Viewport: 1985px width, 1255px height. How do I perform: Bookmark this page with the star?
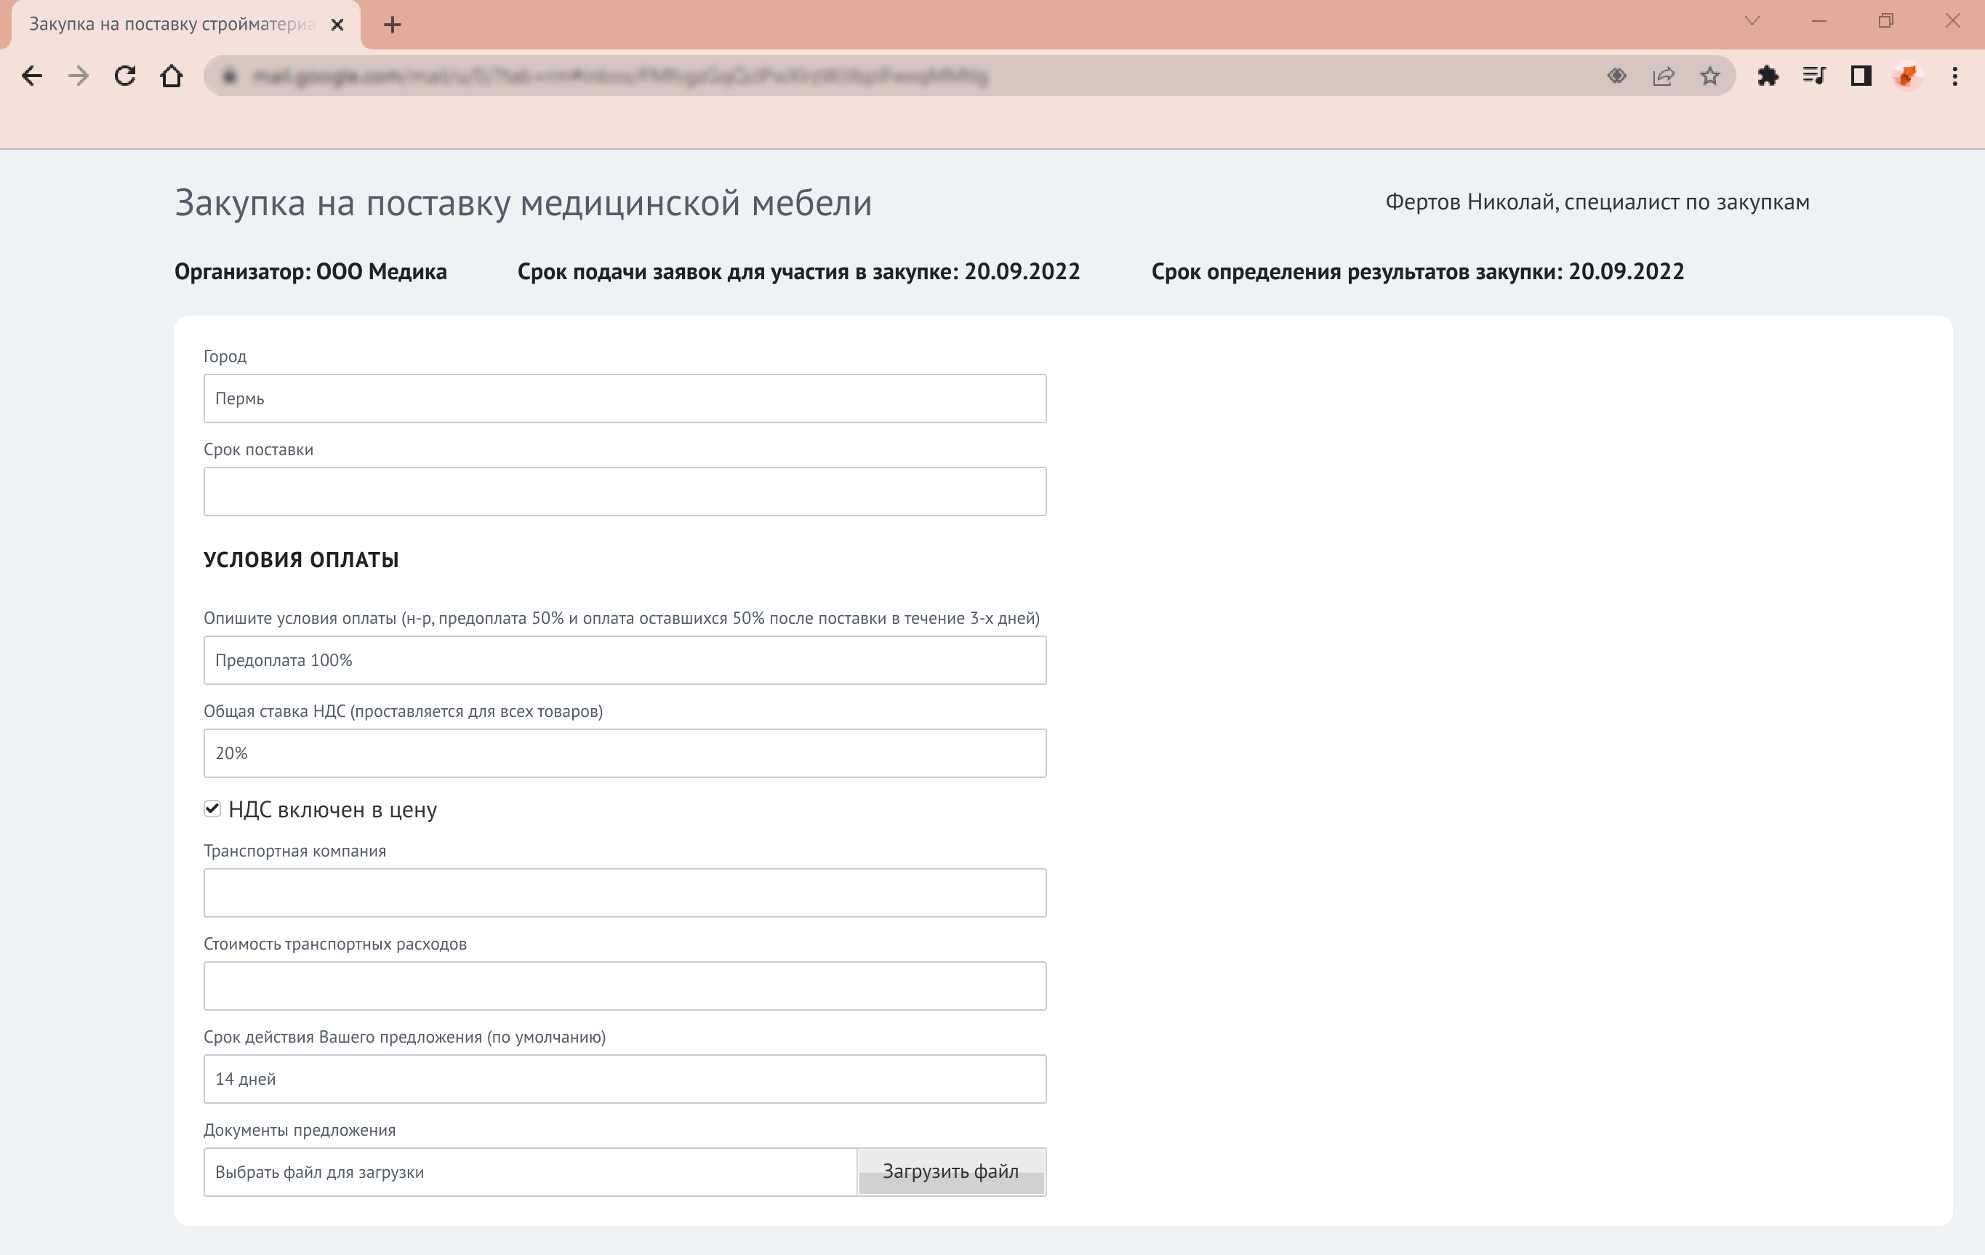pyautogui.click(x=1710, y=76)
